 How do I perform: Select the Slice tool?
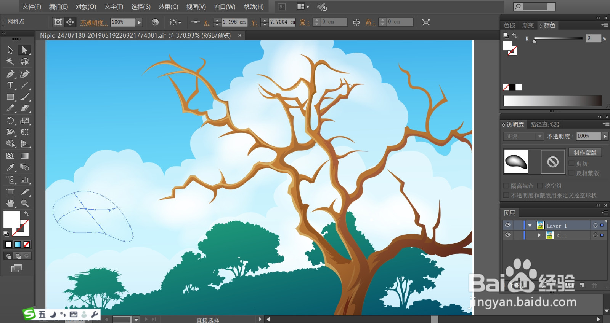24,192
